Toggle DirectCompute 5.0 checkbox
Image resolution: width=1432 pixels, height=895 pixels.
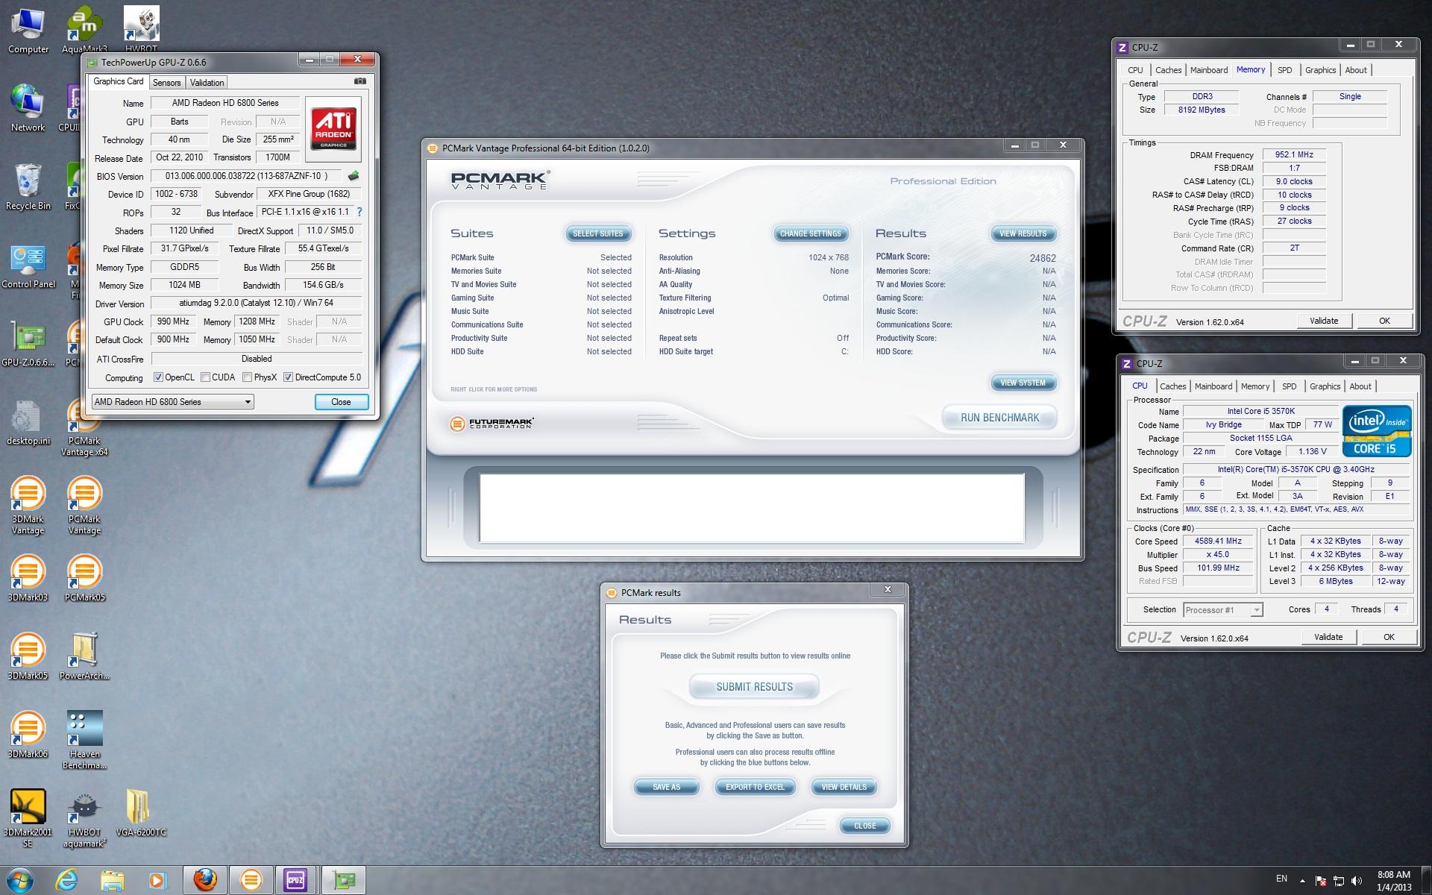click(x=288, y=377)
